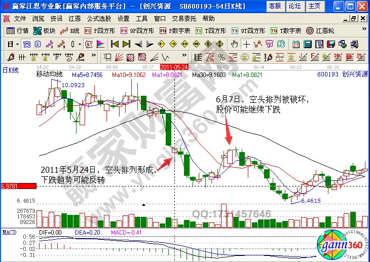370x262 pixels.
Task: Open the candlestick style dropdown arrow
Action: click(x=80, y=44)
